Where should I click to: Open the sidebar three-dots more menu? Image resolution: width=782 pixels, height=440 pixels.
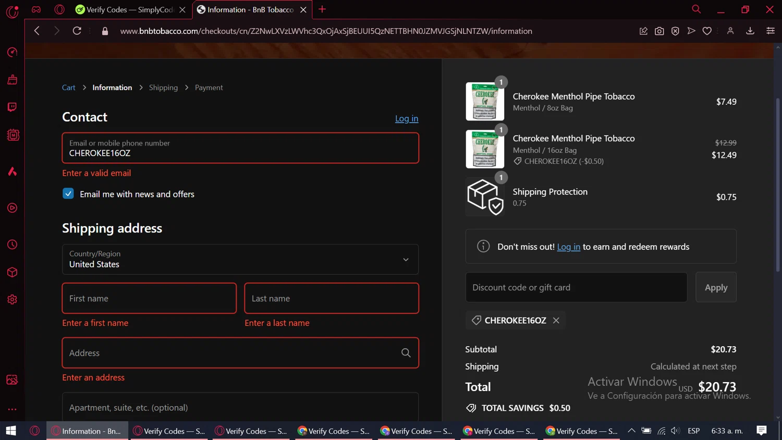coord(12,410)
